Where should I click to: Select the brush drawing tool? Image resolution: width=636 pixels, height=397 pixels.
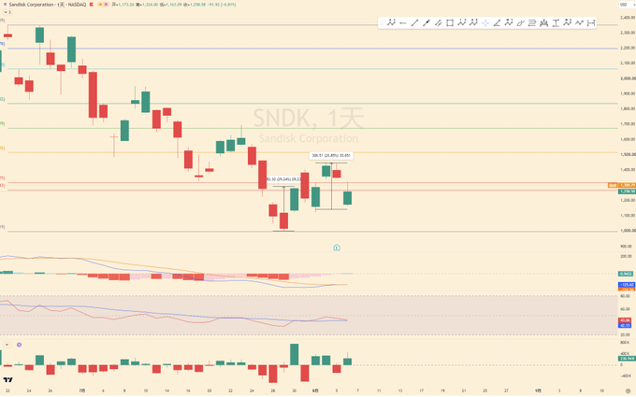pos(520,23)
